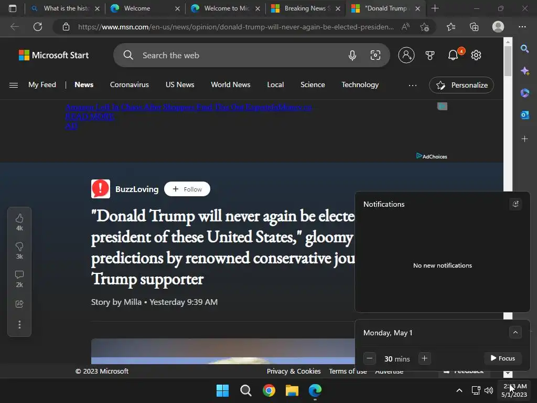Open the article comments
The height and width of the screenshot is (403, 537).
coord(19,275)
